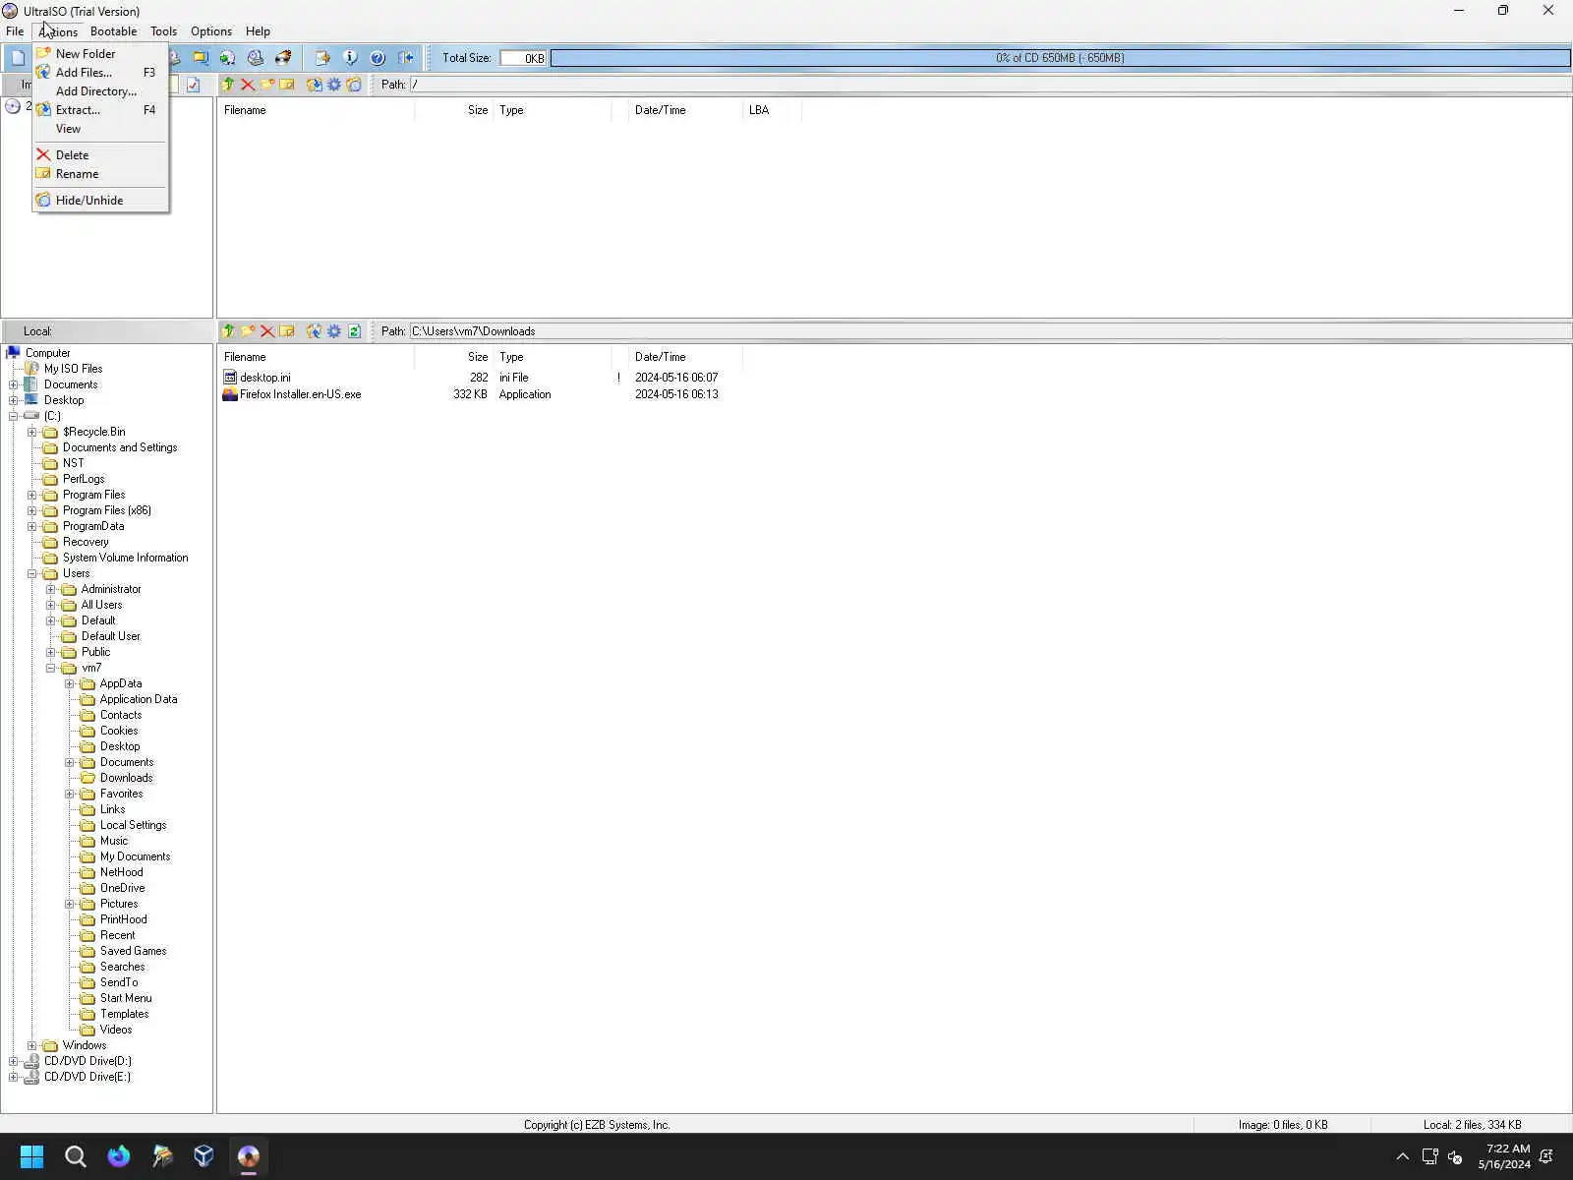
Task: Click the gear properties icon in image toolbar
Action: pos(334,85)
